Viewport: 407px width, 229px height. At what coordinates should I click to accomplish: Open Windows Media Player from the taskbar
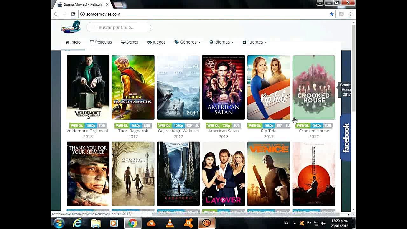(x=114, y=223)
